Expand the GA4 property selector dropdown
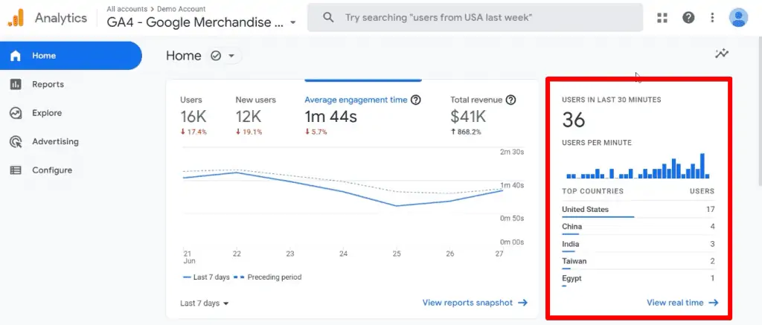This screenshot has height=325, width=762. tap(292, 22)
